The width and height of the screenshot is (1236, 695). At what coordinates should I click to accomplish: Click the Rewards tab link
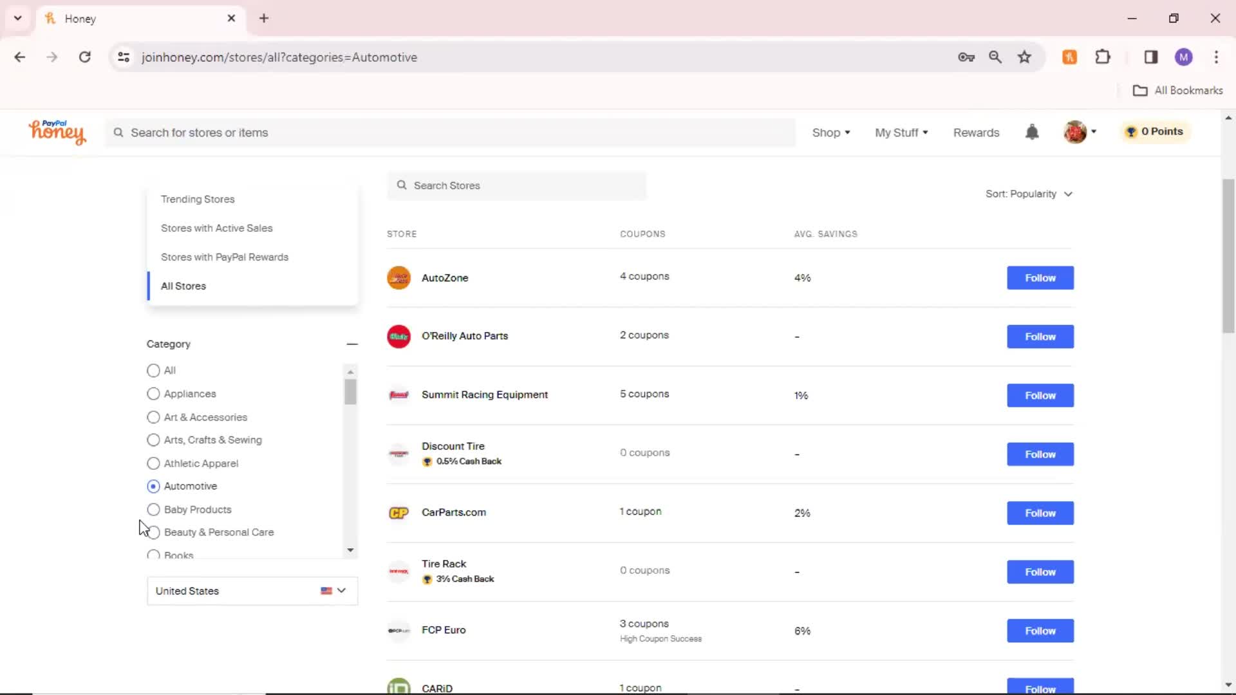point(976,131)
